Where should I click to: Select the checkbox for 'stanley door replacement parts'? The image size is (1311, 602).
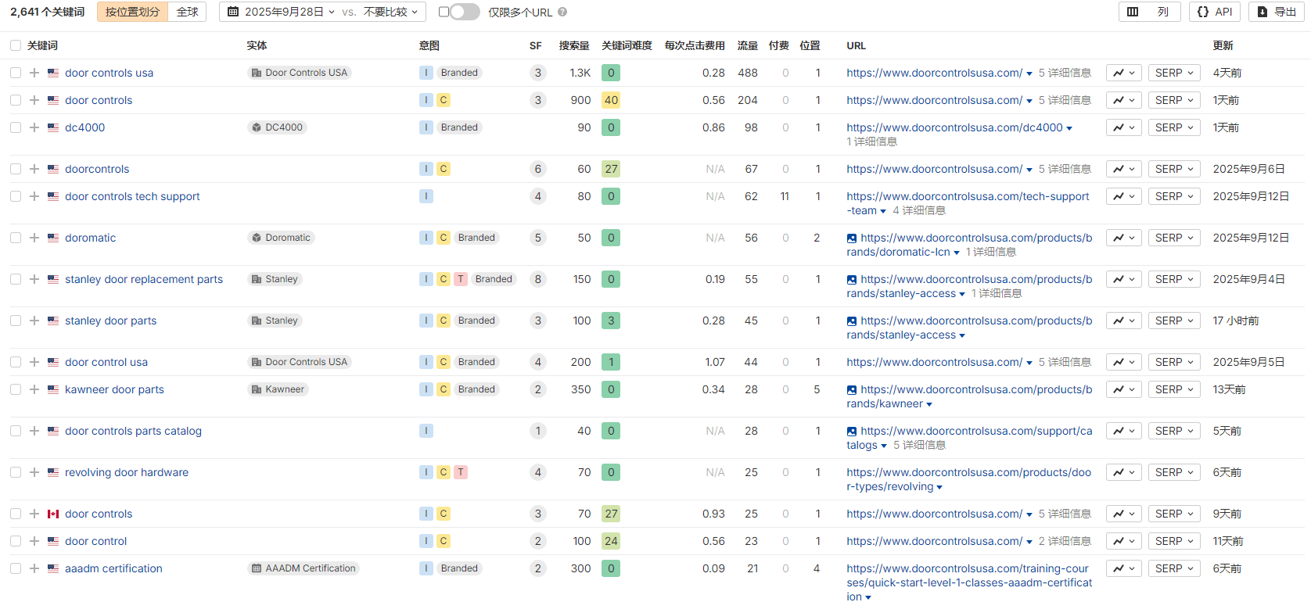(x=16, y=279)
